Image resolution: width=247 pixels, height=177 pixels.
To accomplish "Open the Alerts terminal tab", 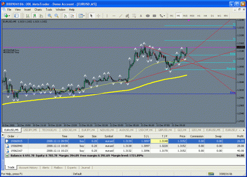I will point(46,168).
